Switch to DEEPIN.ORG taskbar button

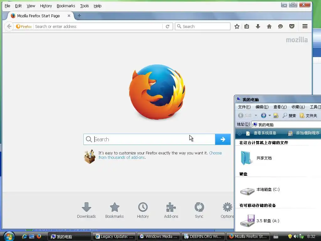[x=203, y=237]
